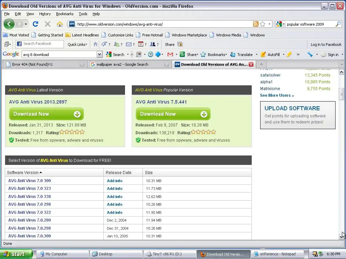Image resolution: width=346 pixels, height=259 pixels.
Task: Click Google toolbar Translate button
Action: [x=241, y=54]
